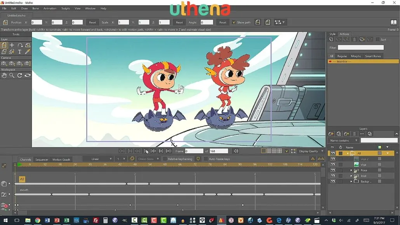This screenshot has width=400, height=225.
Task: Select the Mainline action row
Action: click(363, 61)
